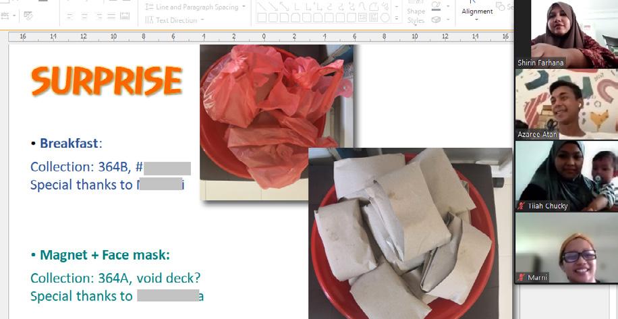618x319 pixels.
Task: Open the Alignment dropdown menu
Action: [477, 11]
